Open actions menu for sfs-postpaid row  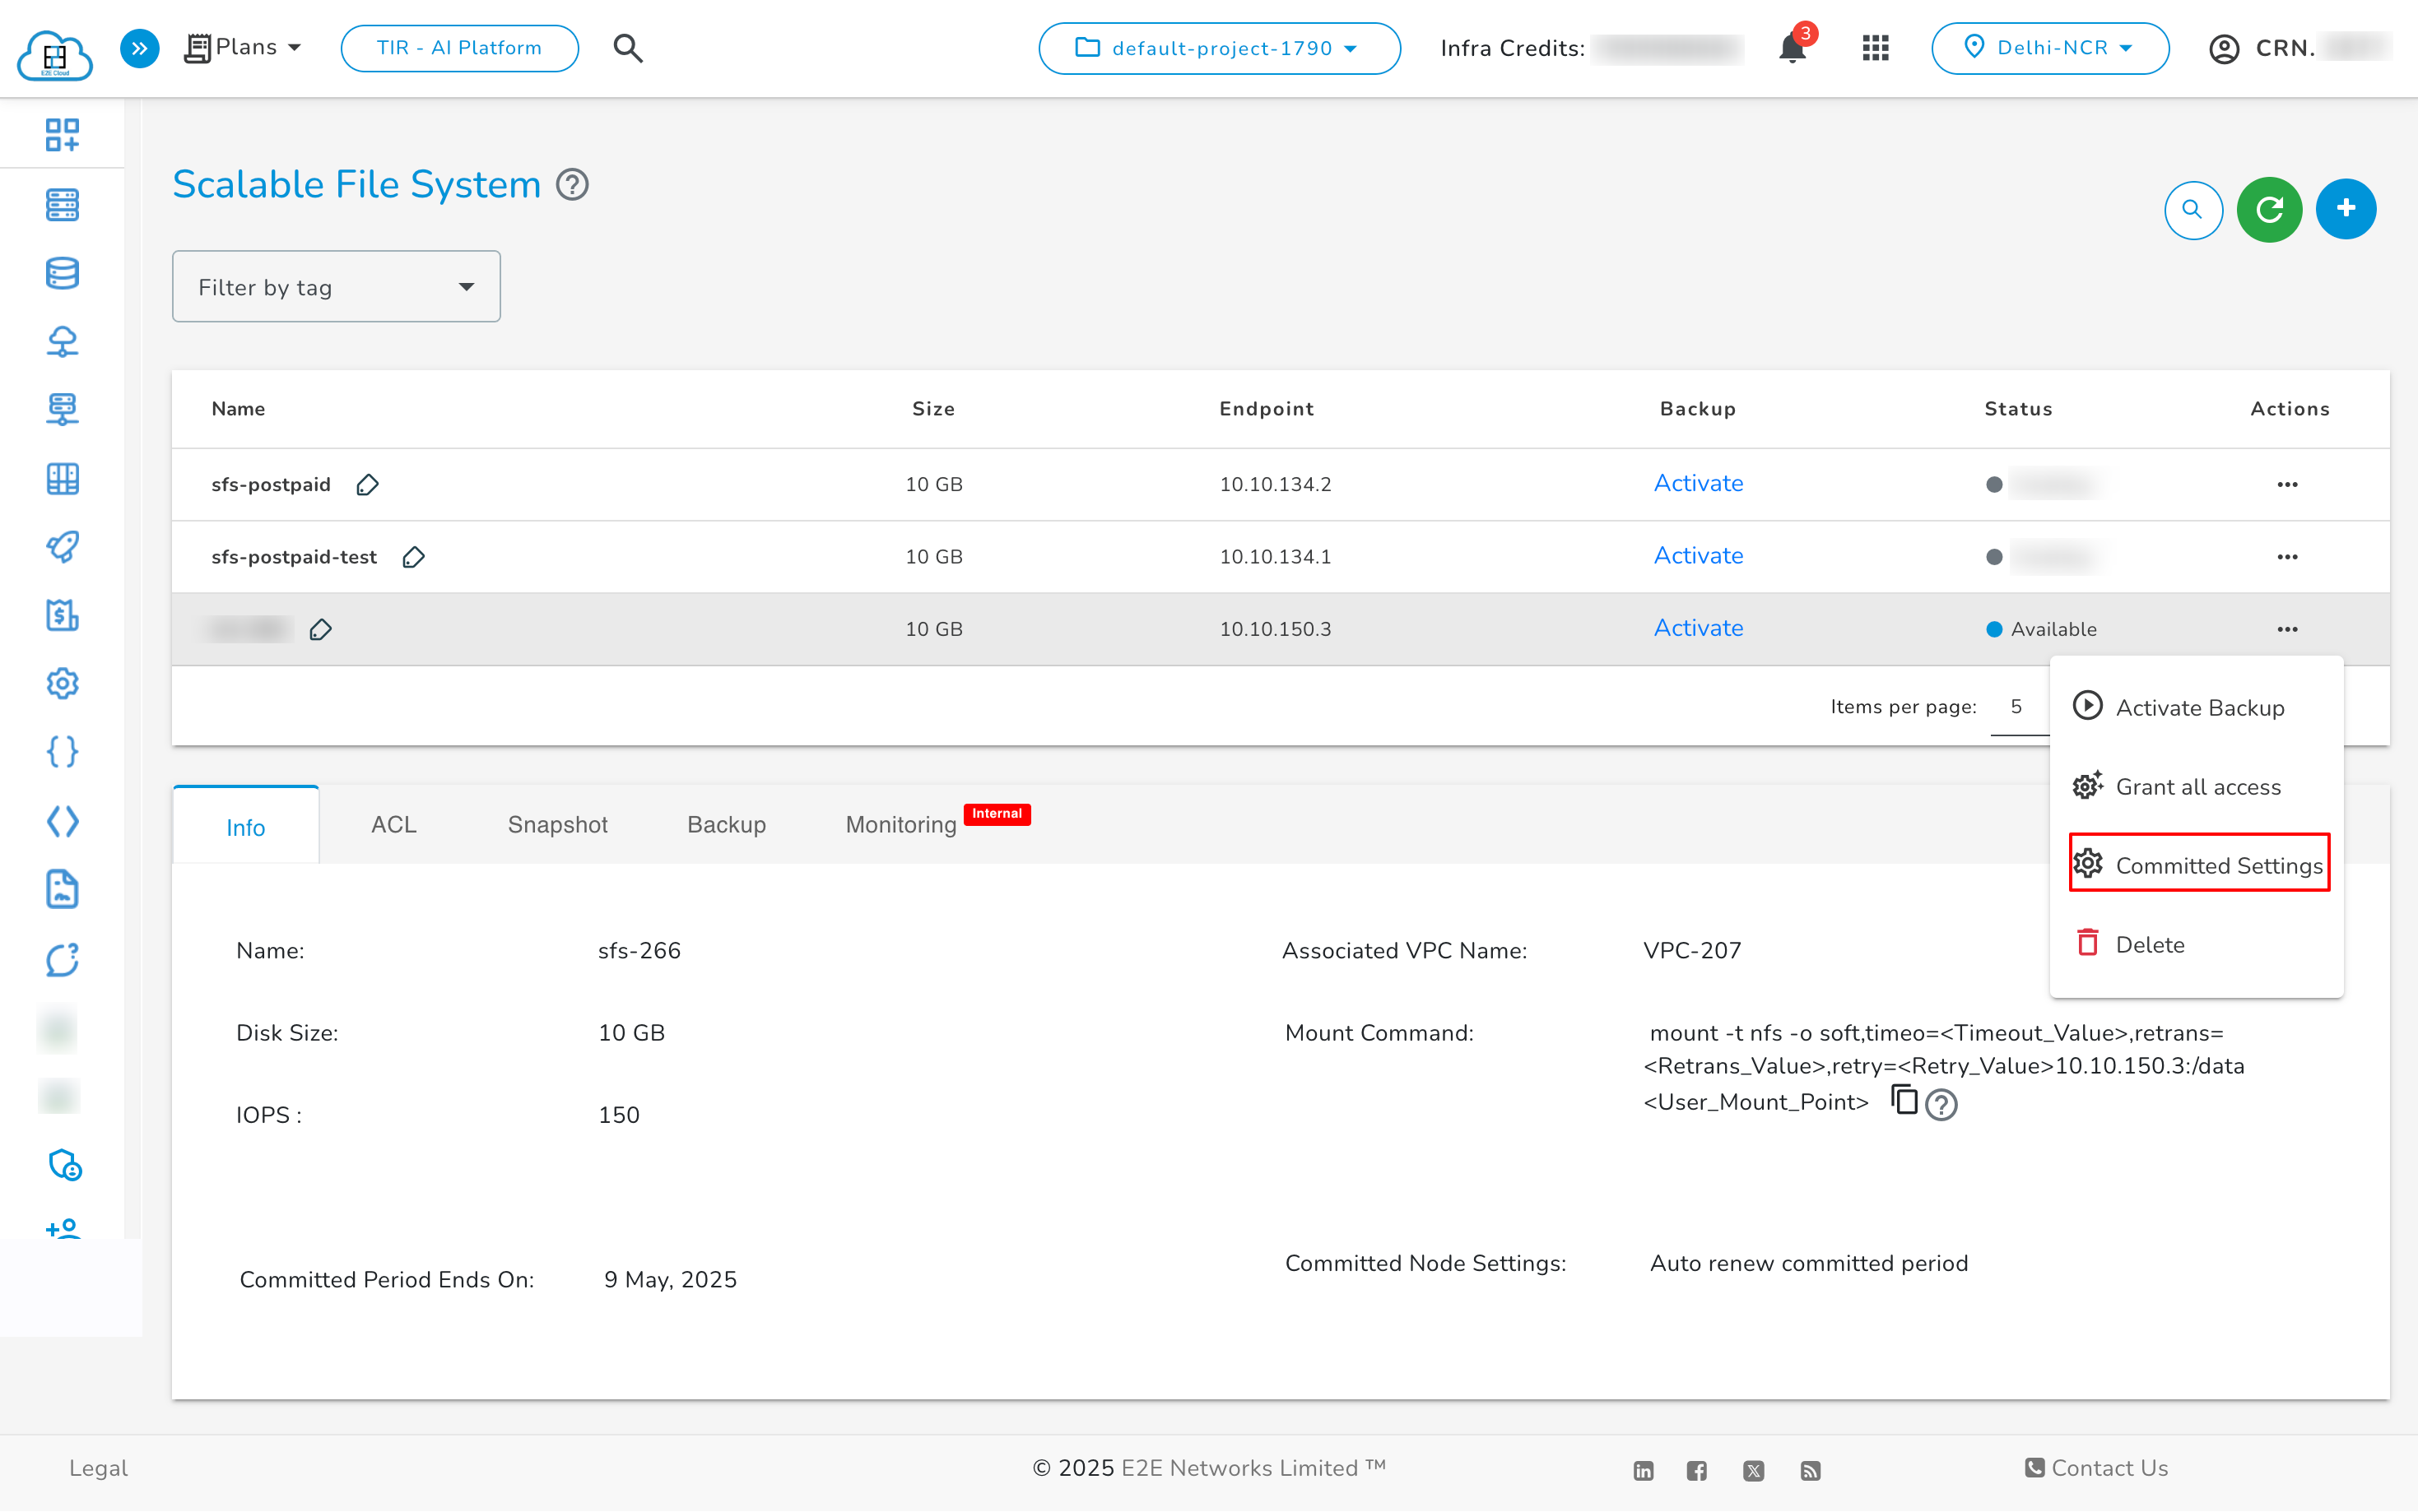2287,485
